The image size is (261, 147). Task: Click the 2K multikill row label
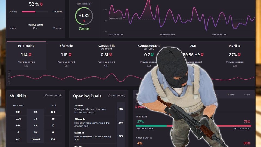point(36,112)
